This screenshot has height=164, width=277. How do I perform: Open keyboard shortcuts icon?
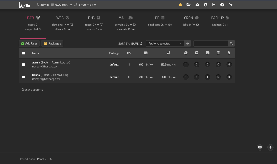pos(260,147)
